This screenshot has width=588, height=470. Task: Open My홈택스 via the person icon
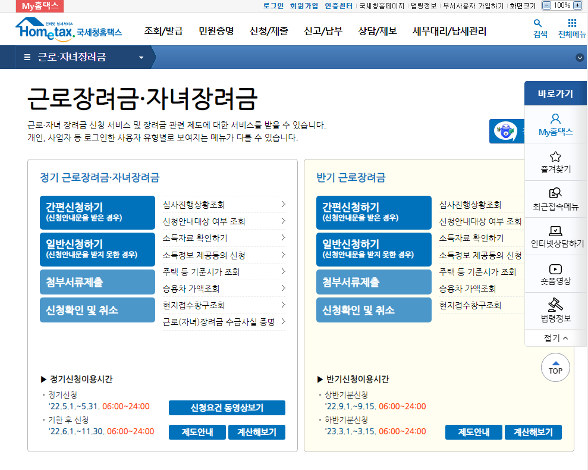tap(555, 124)
